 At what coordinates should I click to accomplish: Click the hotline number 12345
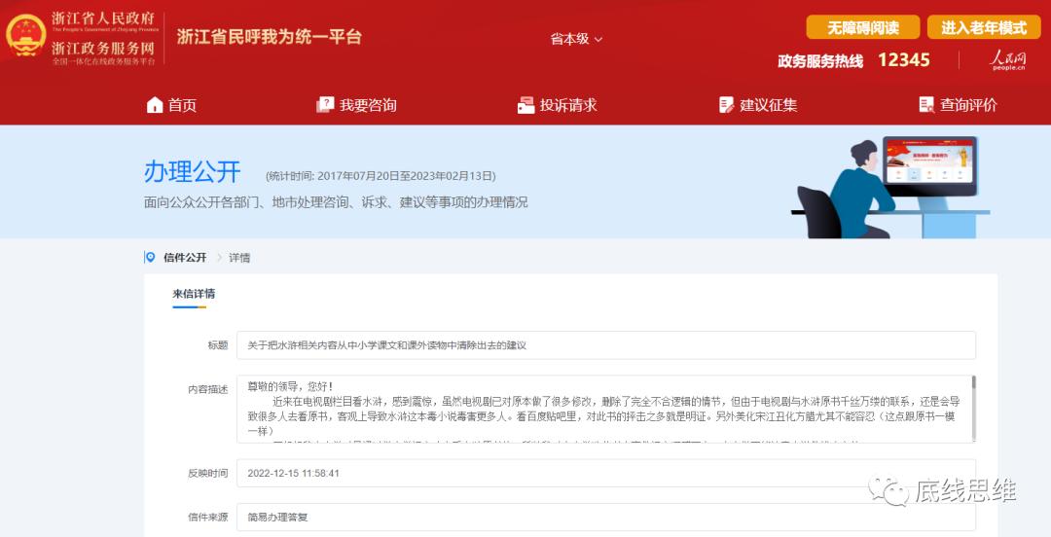click(x=903, y=60)
